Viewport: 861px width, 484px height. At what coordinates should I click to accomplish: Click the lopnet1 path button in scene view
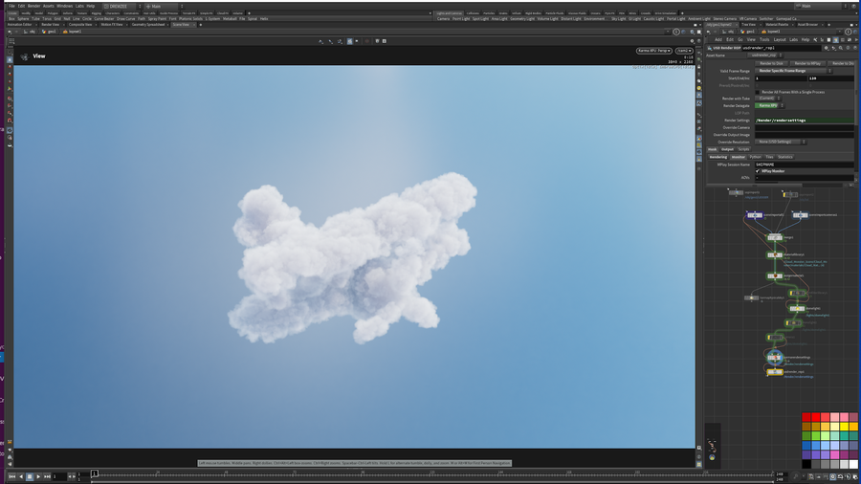72,32
